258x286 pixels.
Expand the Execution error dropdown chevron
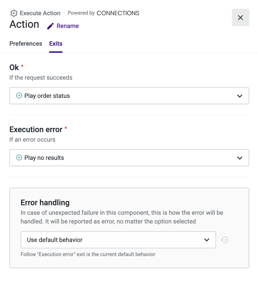(240, 158)
